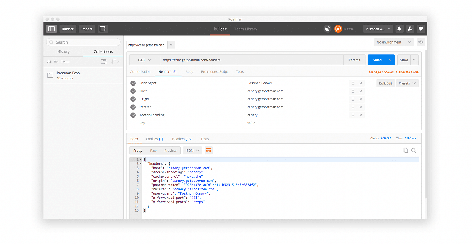The image size is (472, 244).
Task: Show response Cookies (1) tab
Action: [154, 139]
